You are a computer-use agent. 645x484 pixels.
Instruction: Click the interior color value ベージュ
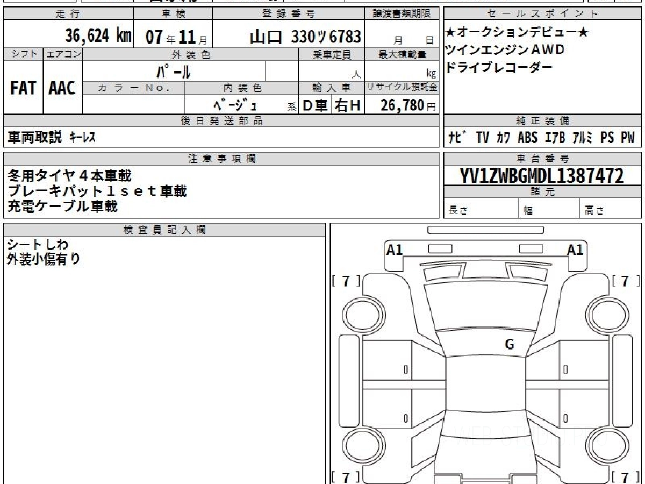(x=235, y=105)
